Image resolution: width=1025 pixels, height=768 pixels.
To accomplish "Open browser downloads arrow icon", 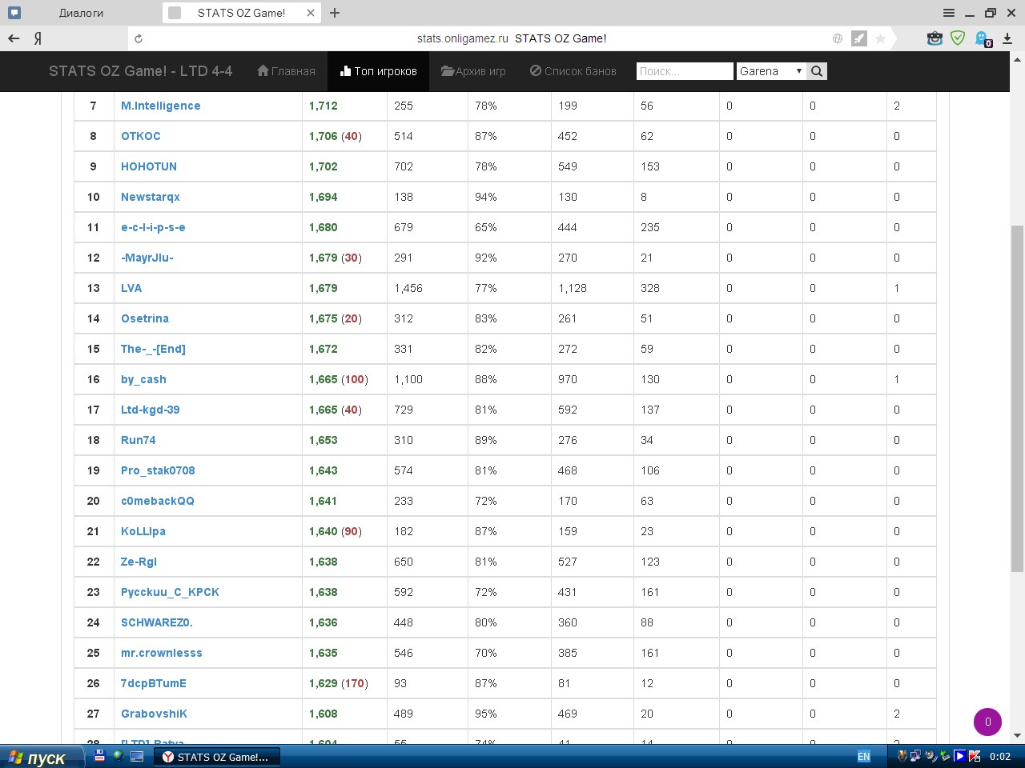I will pos(1007,38).
